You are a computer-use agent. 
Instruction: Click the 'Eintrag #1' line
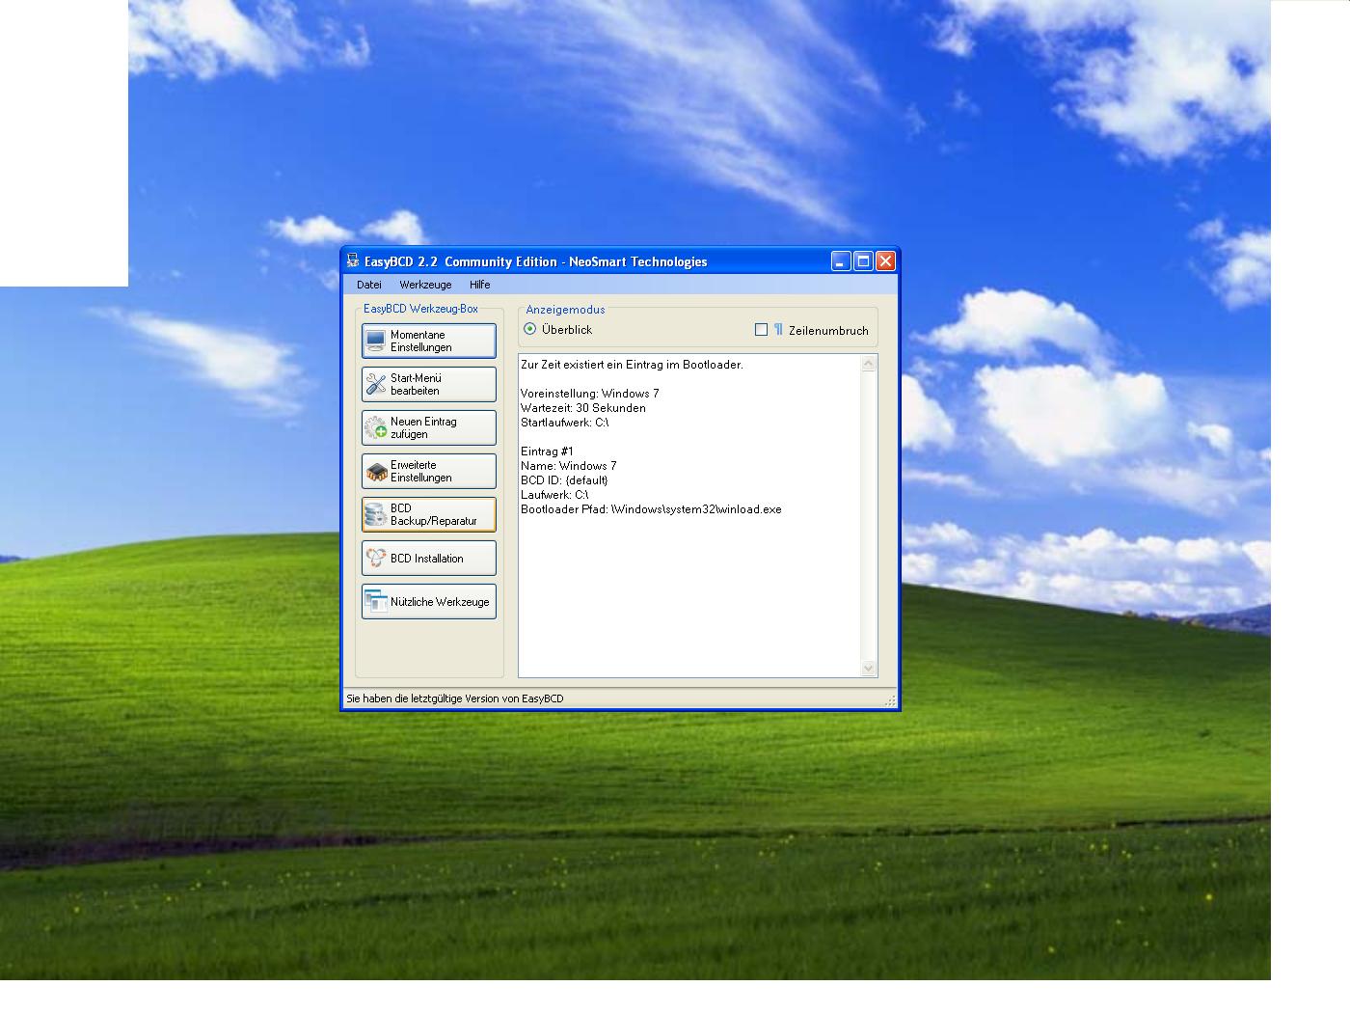(x=547, y=452)
